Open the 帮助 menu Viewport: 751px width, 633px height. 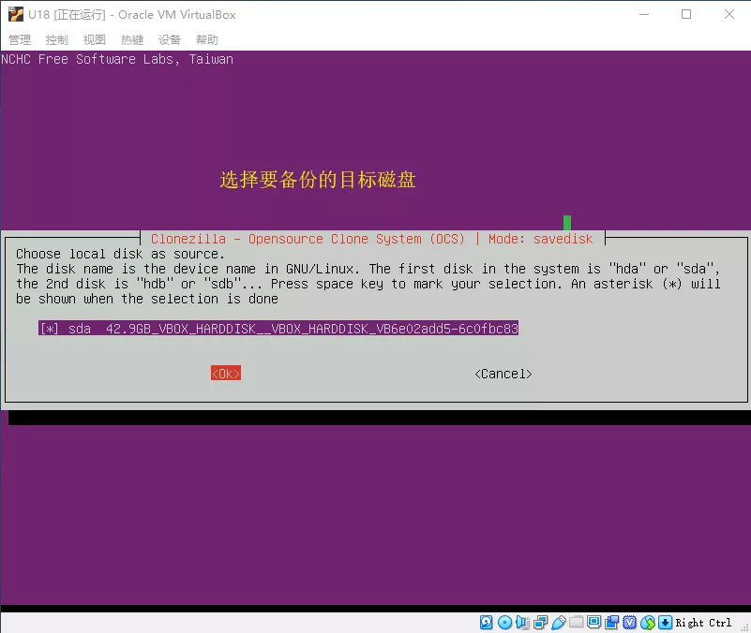207,39
